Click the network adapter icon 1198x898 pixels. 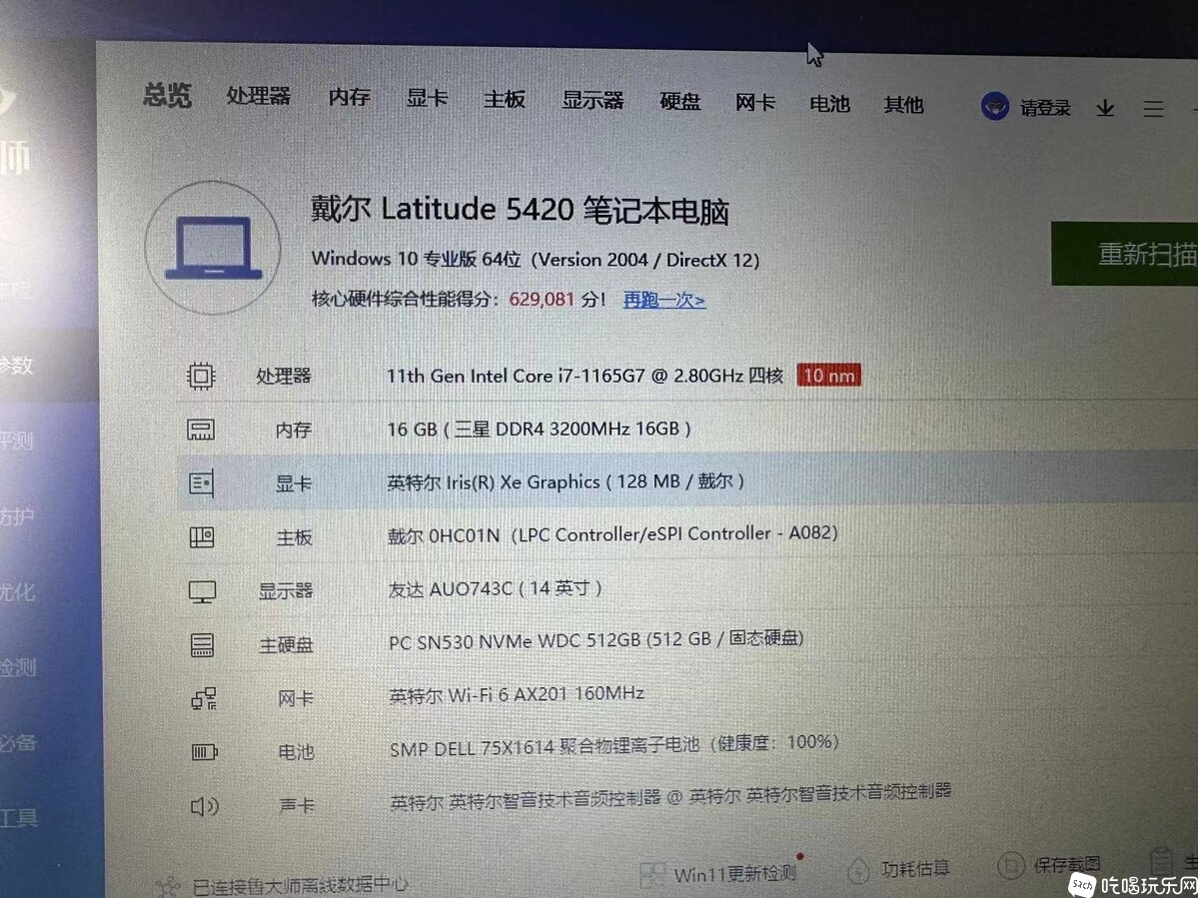point(203,698)
